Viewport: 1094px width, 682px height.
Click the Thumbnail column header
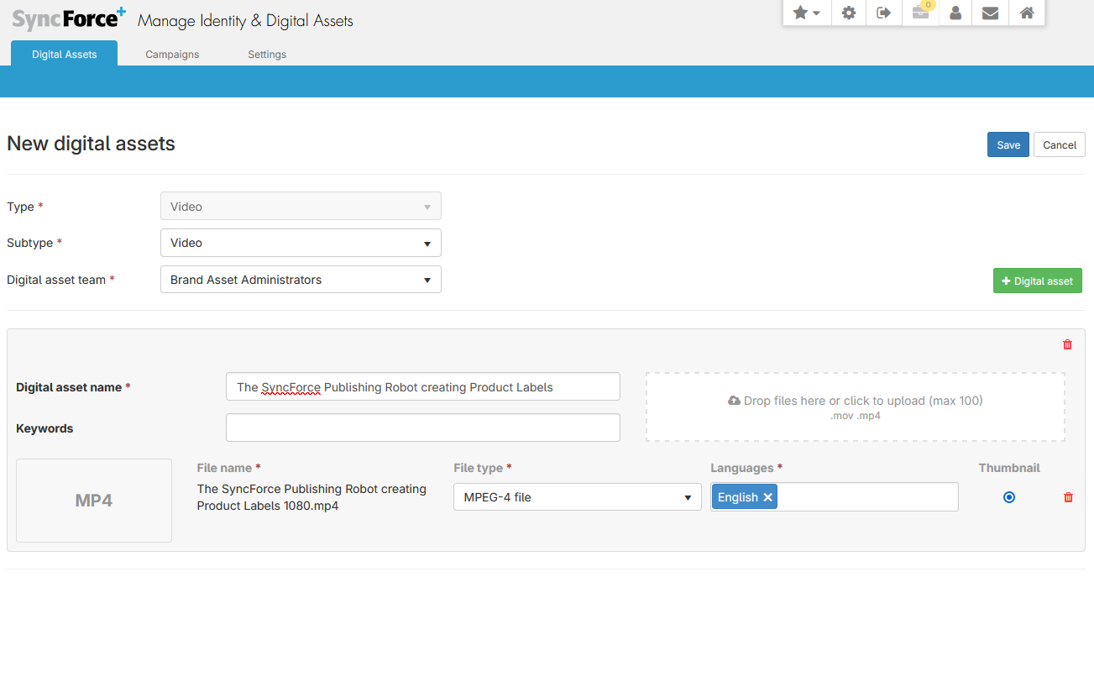pyautogui.click(x=1009, y=468)
